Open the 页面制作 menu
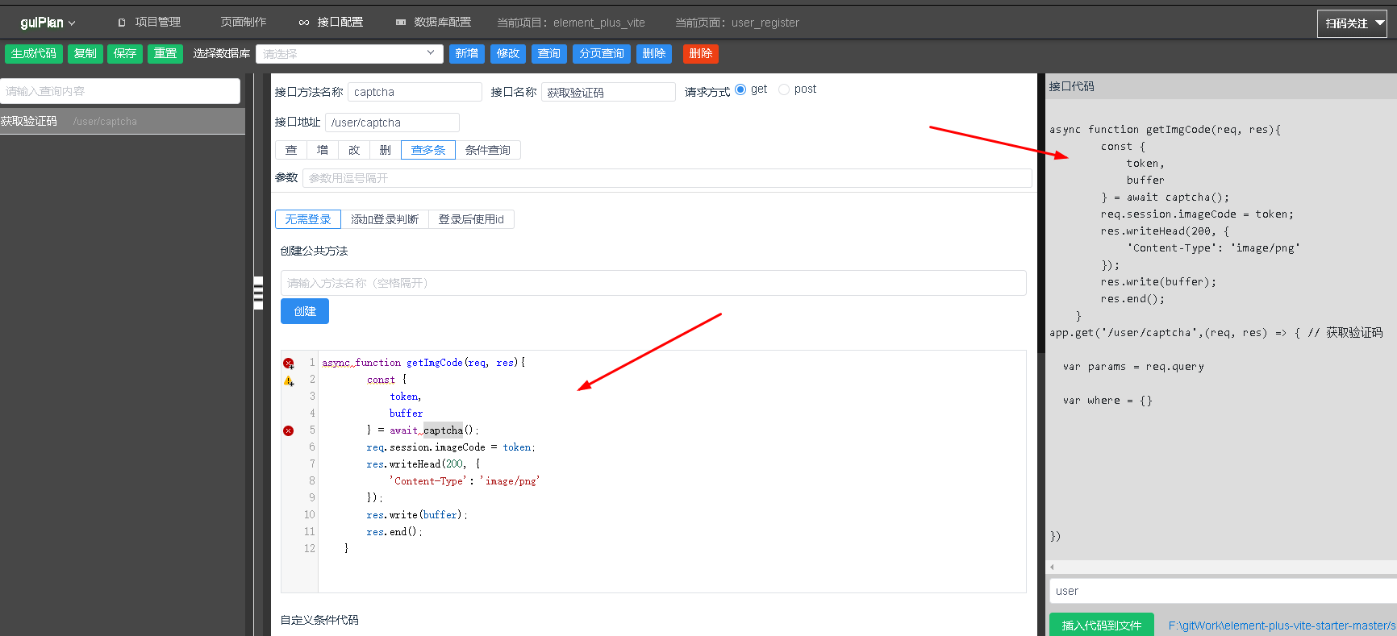Screen dimensions: 1397x636 point(244,23)
